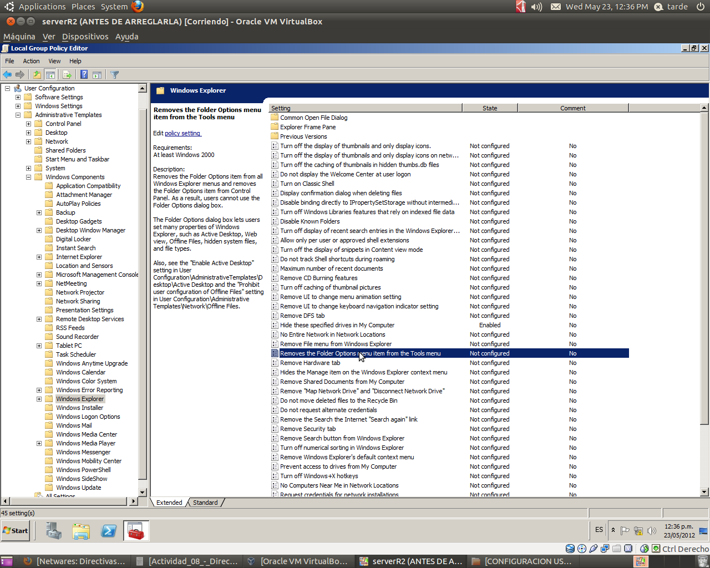Viewport: 710px width, 568px height.
Task: Expand the Remote Desktop Services node
Action: point(39,319)
